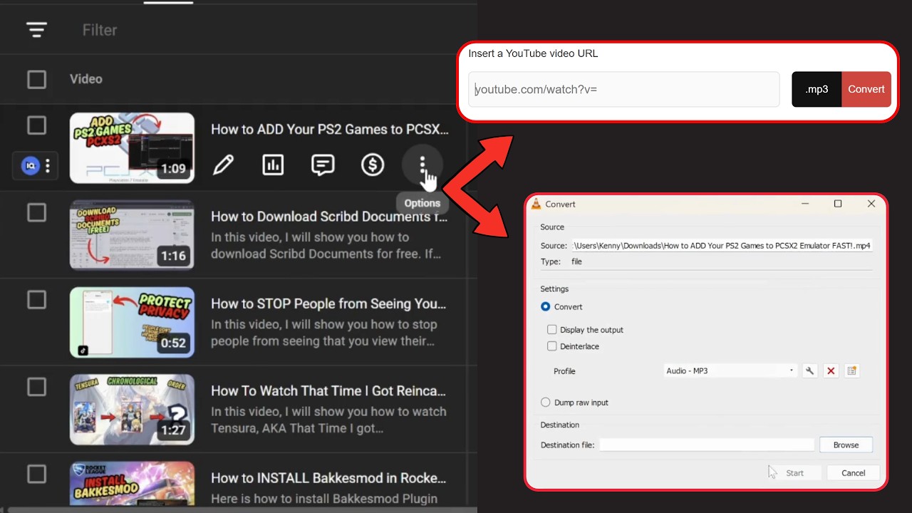Enable the Deinterlace checkbox
The width and height of the screenshot is (912, 513).
tap(551, 346)
